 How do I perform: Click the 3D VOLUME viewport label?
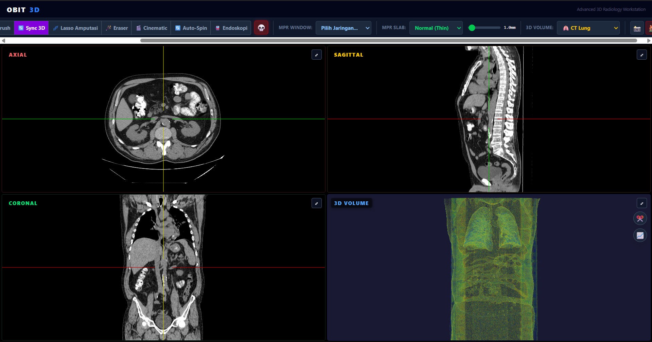click(351, 203)
